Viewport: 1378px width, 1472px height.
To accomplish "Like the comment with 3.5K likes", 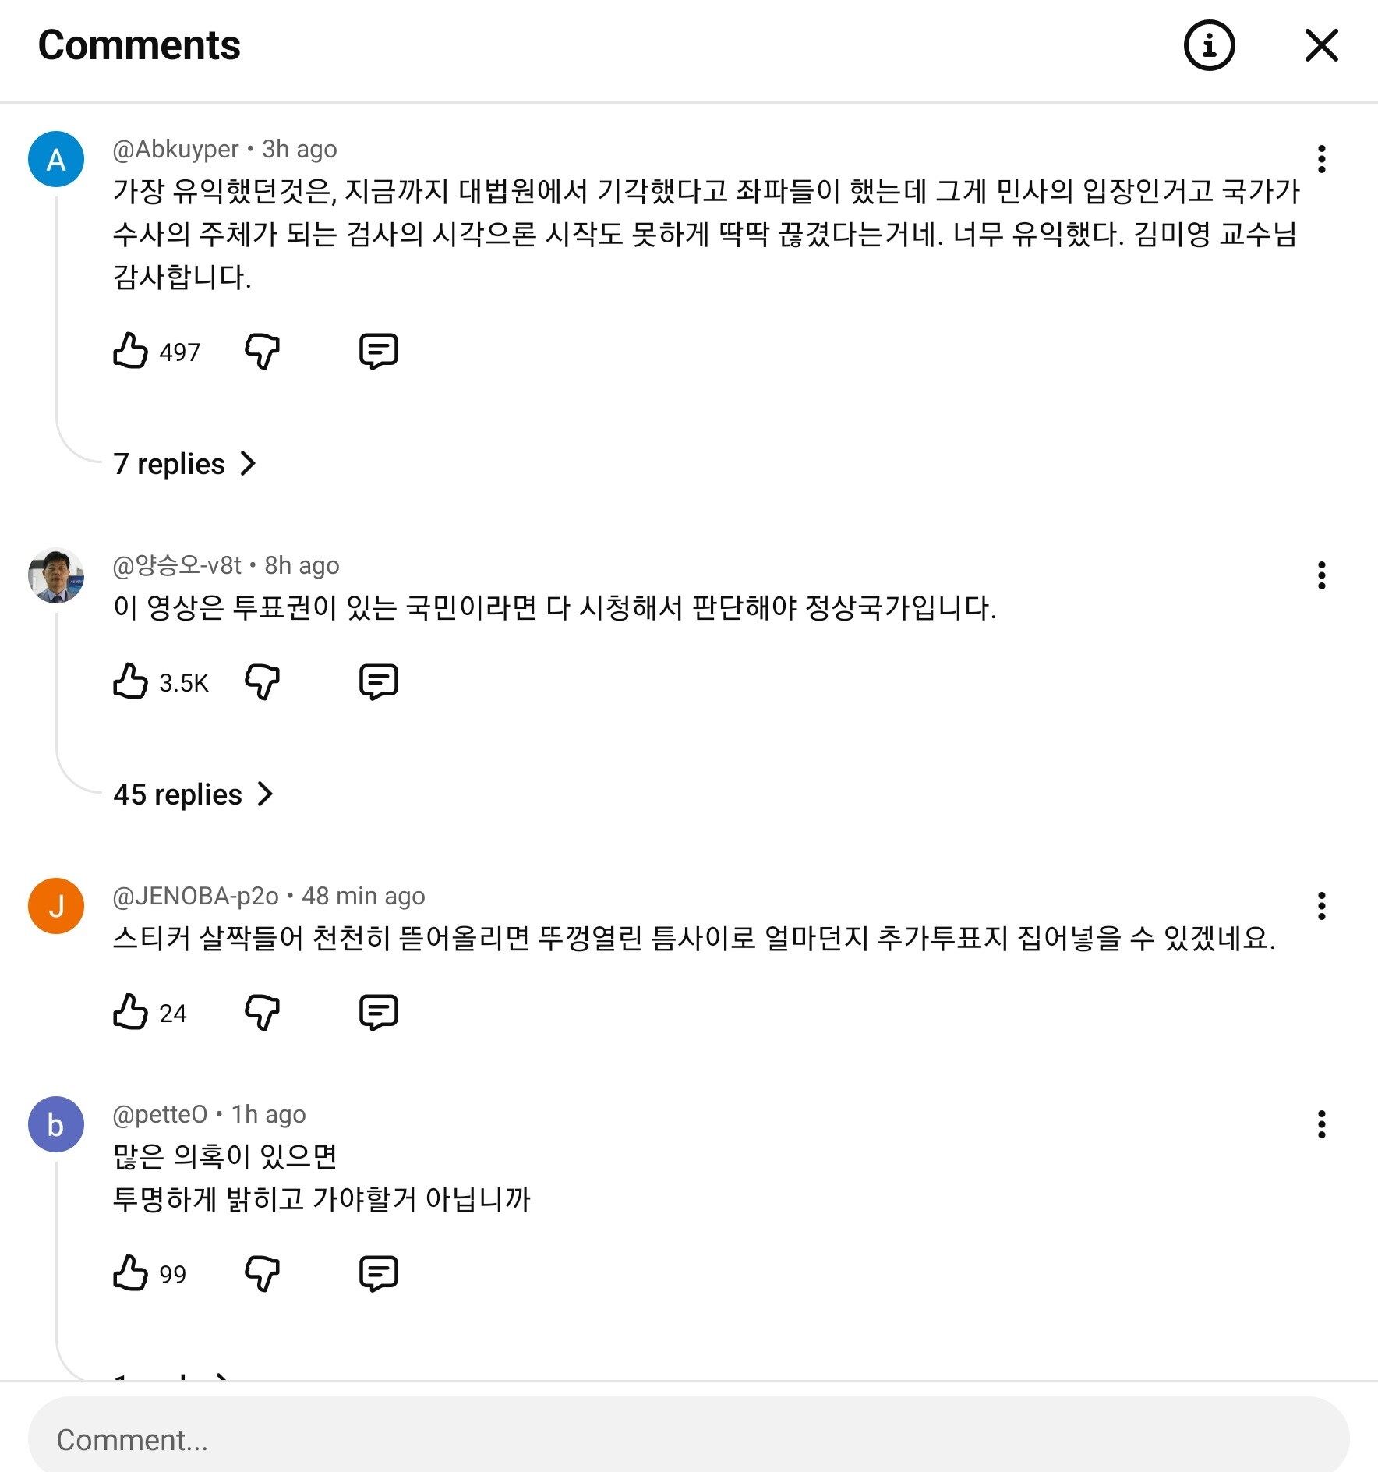I will (130, 681).
